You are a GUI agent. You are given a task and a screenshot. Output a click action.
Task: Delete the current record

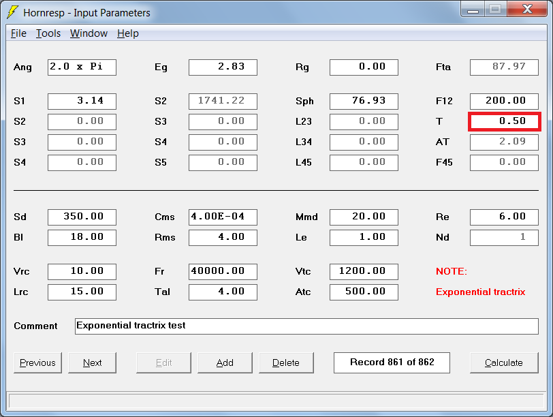286,362
